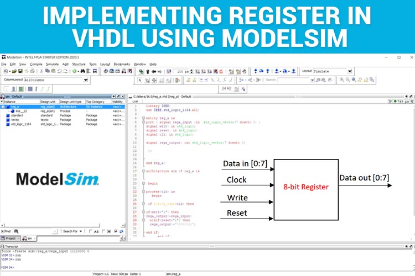The width and height of the screenshot is (415, 276).
Task: Open the Tools menu
Action: tap(93, 64)
